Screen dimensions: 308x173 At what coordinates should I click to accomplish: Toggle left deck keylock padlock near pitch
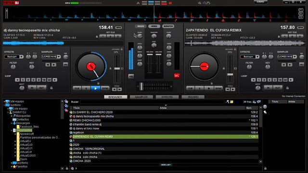[110, 68]
